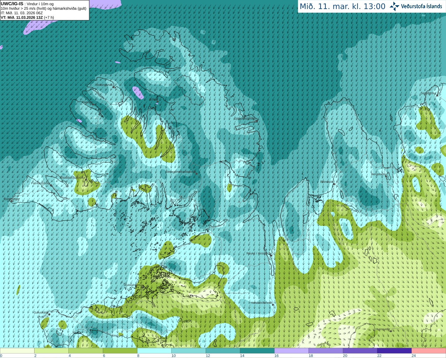Click the Mið. 11. mar. kl. 13:00 timestamp

[343, 7]
